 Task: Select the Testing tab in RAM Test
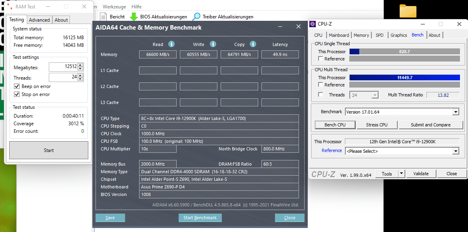point(16,20)
